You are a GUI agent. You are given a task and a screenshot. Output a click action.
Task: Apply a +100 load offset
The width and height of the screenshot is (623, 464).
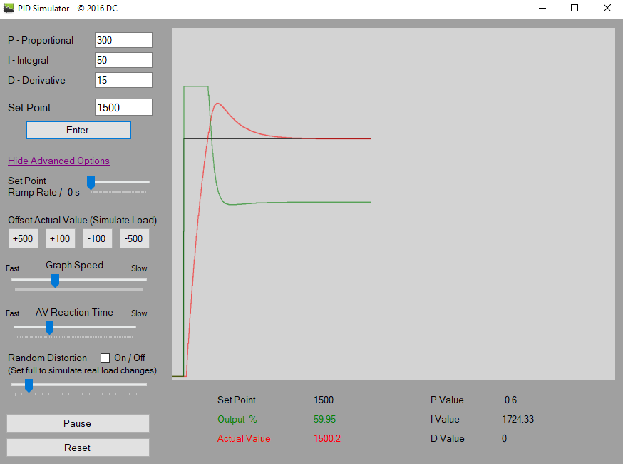[x=60, y=238]
